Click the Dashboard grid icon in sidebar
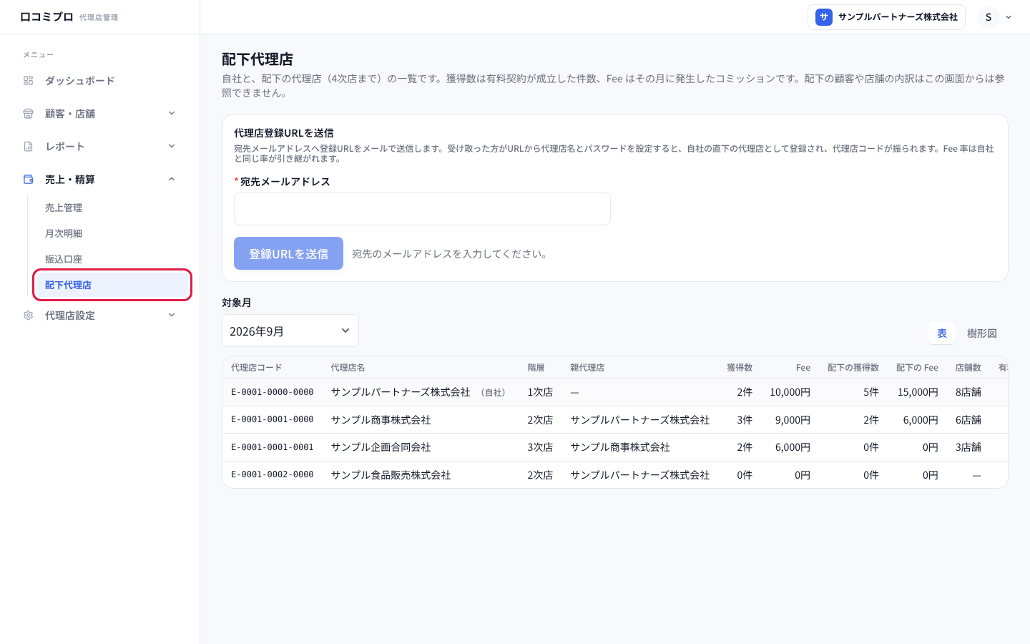This screenshot has height=644, width=1030. click(29, 81)
